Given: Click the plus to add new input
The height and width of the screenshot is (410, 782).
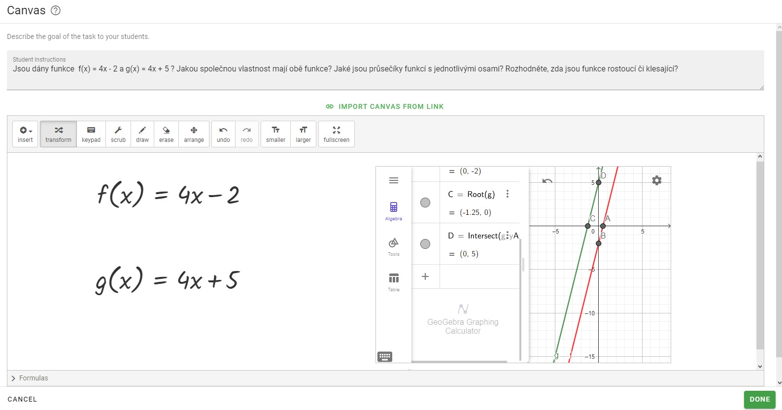Looking at the screenshot, I should (x=425, y=276).
